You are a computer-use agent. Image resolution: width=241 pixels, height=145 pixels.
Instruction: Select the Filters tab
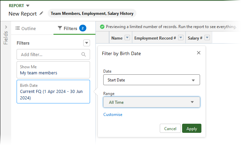click(x=70, y=29)
